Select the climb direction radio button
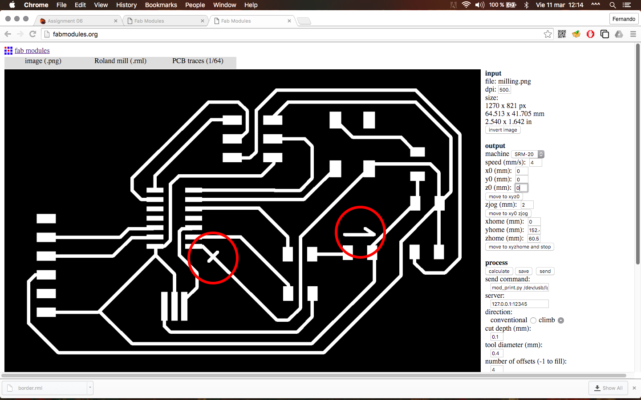The image size is (641, 400). click(561, 320)
